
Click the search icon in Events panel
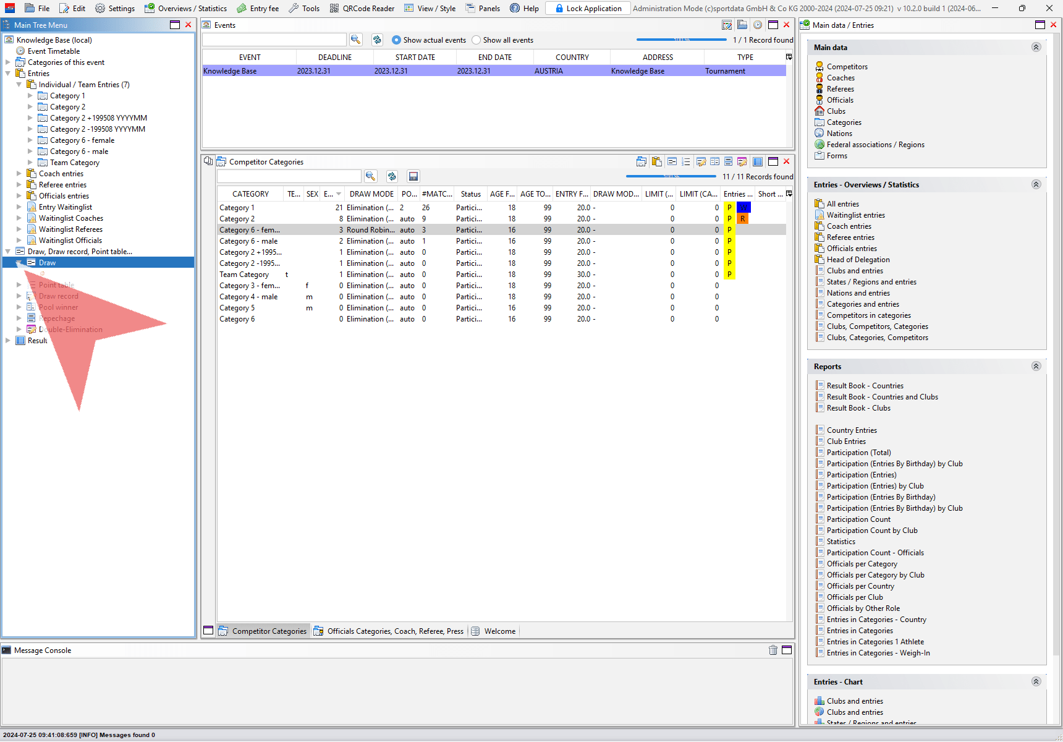355,40
